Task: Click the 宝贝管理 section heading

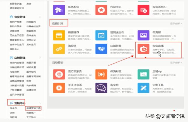Action: click(x=20, y=17)
